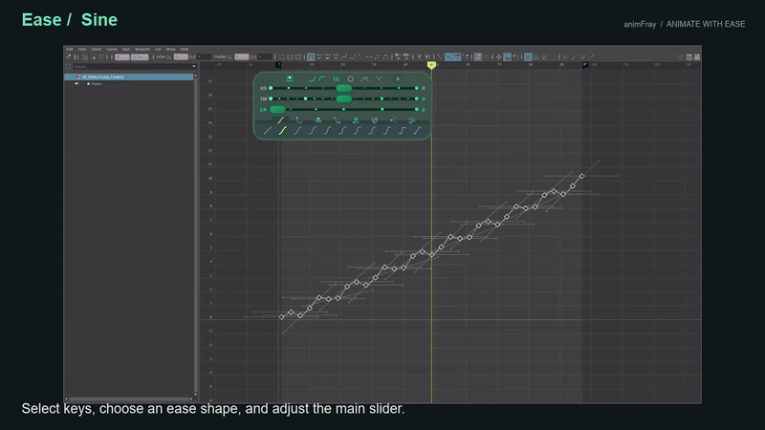Image resolution: width=765 pixels, height=430 pixels.
Task: Click the circle icon in green panel top row
Action: [x=350, y=79]
